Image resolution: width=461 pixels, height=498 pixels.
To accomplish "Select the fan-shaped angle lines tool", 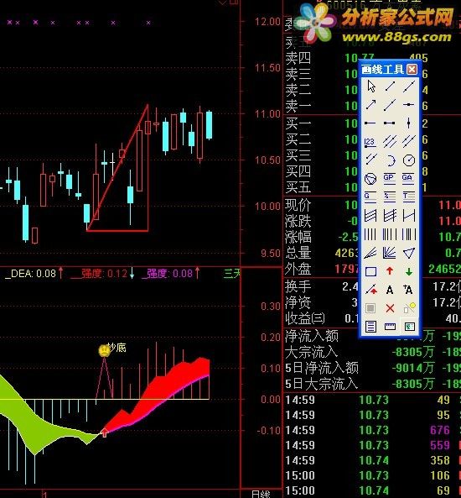I will [390, 253].
